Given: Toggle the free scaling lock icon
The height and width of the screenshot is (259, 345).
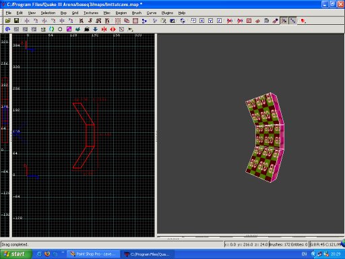Looking at the screenshot, I should 193,21.
